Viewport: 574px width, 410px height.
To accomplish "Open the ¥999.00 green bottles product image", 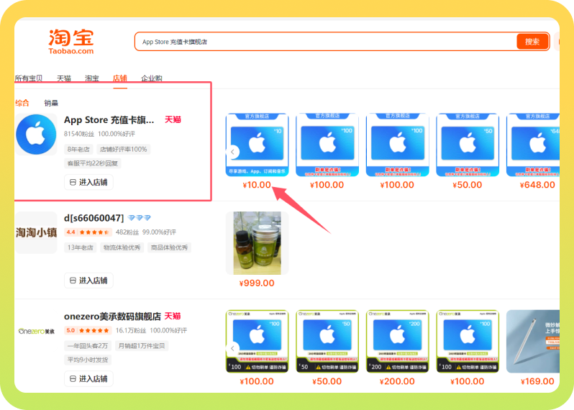I will click(x=257, y=243).
